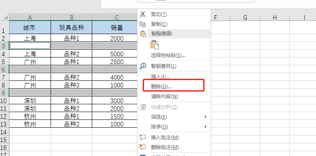Screen dimensions: 316x156
Task: Select column A header
Action: pyautogui.click(x=30, y=17)
